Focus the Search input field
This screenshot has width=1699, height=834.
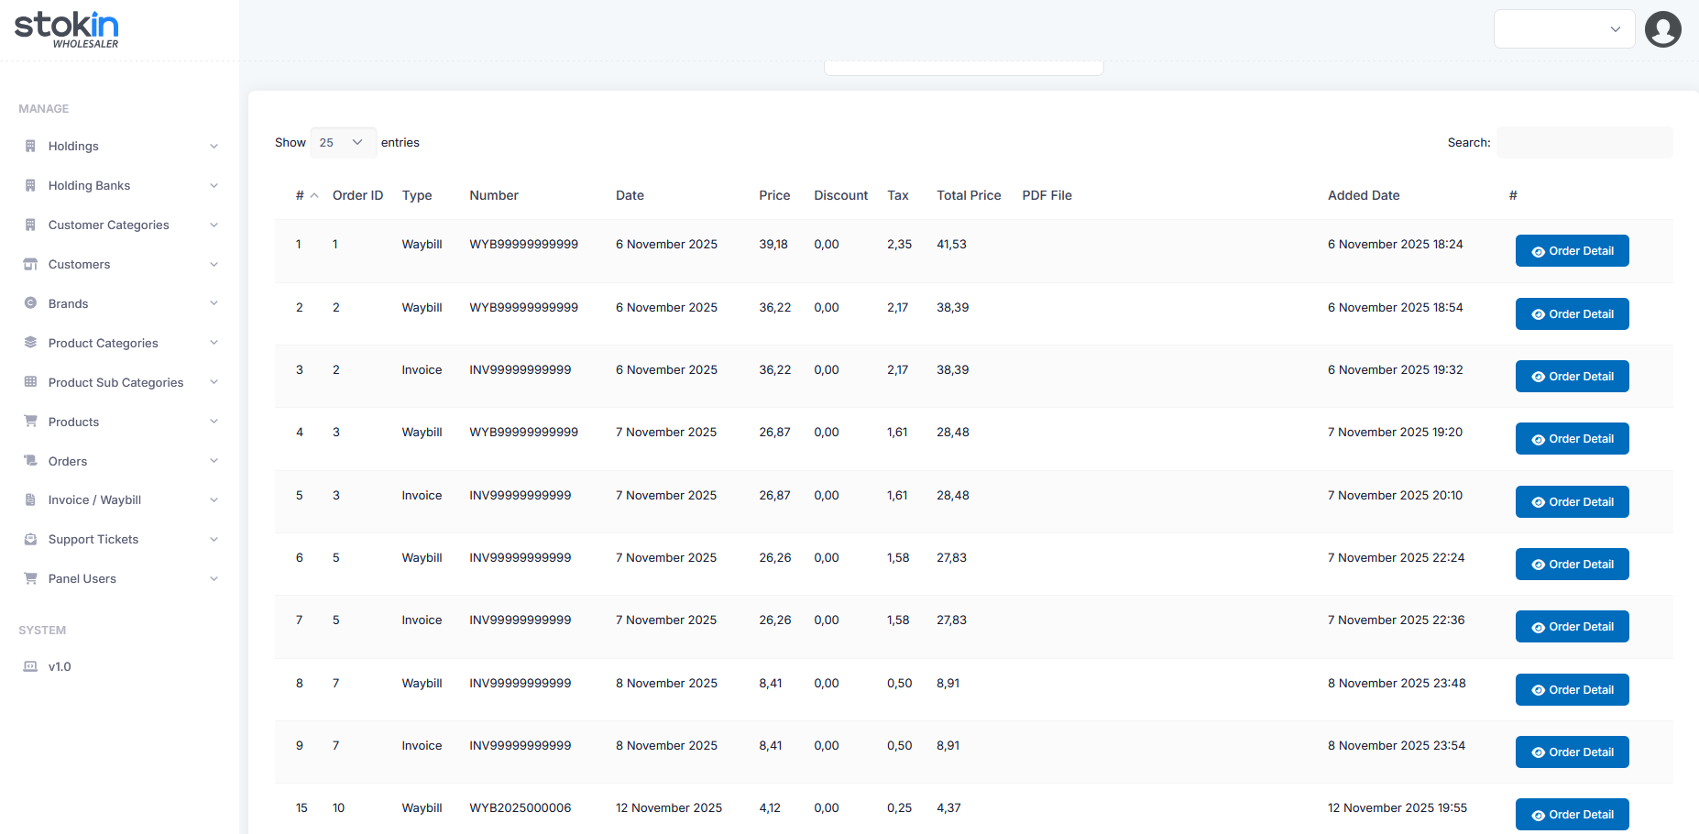click(1584, 143)
